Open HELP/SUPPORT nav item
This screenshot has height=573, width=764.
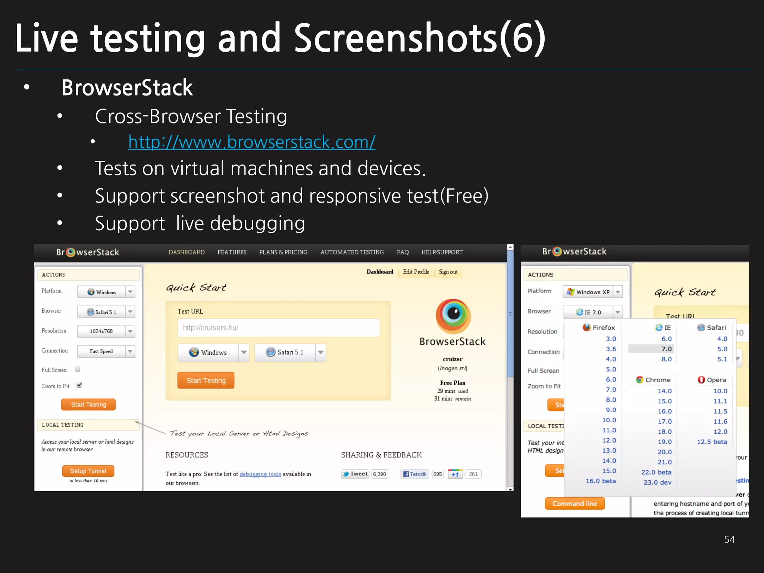pyautogui.click(x=442, y=252)
